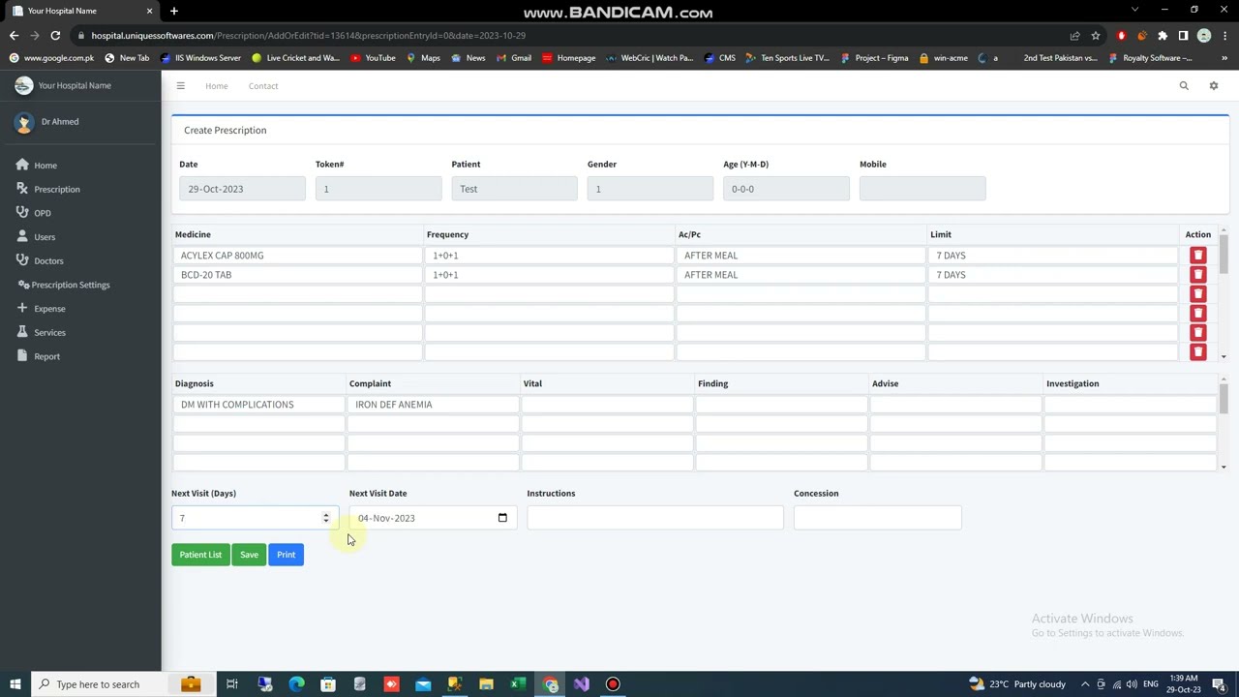Delete the BCD-20 TAB medicine row

pos(1198,275)
